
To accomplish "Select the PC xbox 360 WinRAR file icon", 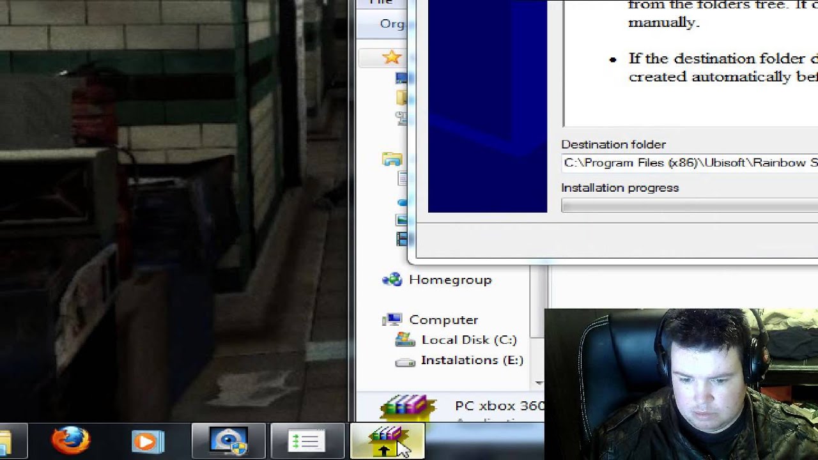I will (x=407, y=408).
